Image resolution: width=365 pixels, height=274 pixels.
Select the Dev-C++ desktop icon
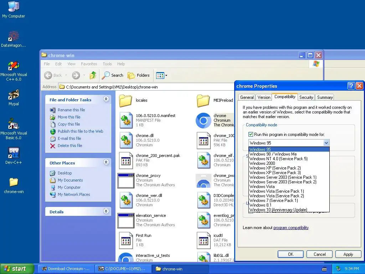pos(14,156)
